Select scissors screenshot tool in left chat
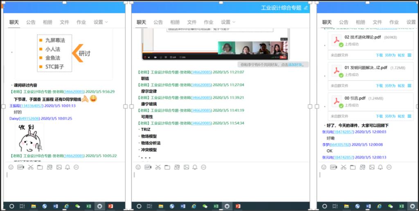The width and height of the screenshot is (419, 211). click(30, 167)
